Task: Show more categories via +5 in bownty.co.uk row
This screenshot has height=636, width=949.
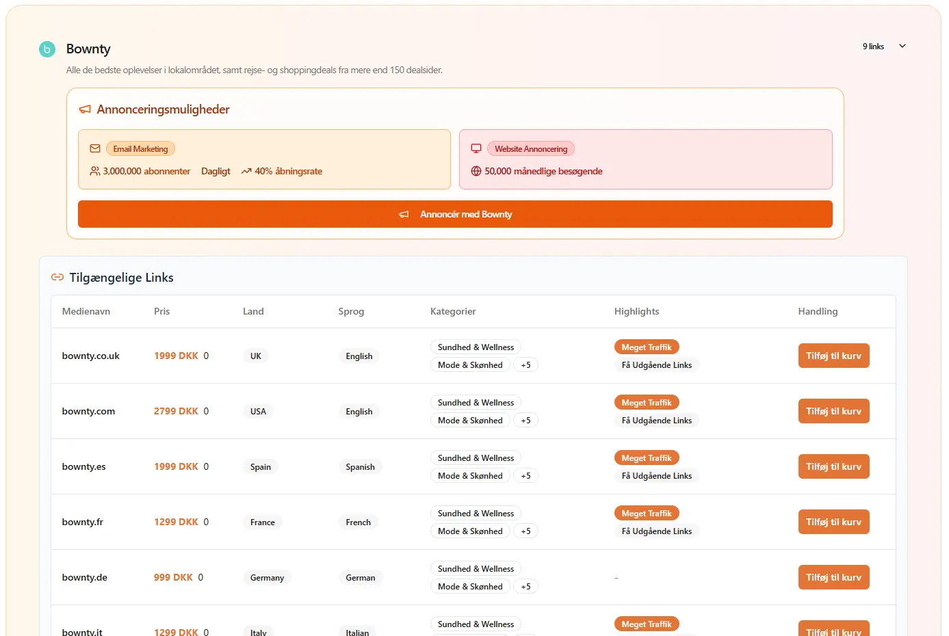Action: [x=525, y=365]
